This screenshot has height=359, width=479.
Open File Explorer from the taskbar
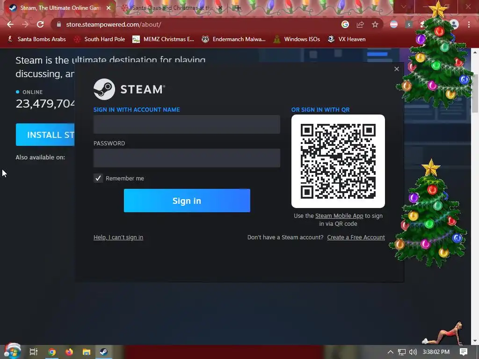[x=87, y=352]
